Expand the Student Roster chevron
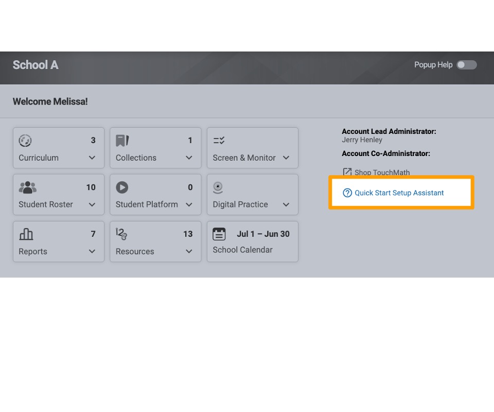The height and width of the screenshot is (412, 494). [x=92, y=204]
